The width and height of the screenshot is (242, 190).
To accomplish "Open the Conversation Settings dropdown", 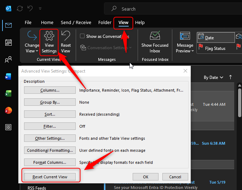I will click(x=106, y=48).
